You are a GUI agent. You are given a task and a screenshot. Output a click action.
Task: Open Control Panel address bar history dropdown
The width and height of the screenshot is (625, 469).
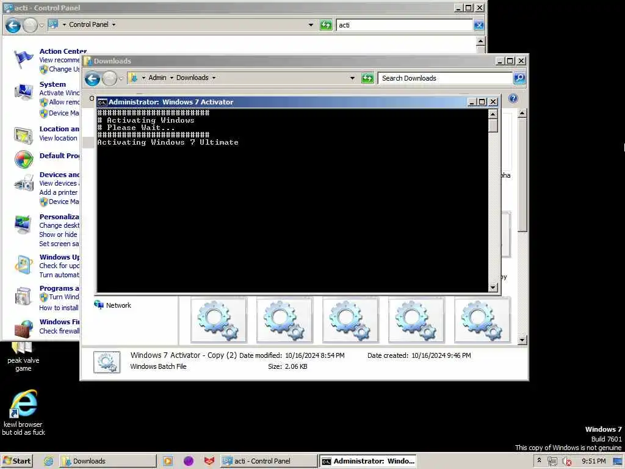click(311, 25)
